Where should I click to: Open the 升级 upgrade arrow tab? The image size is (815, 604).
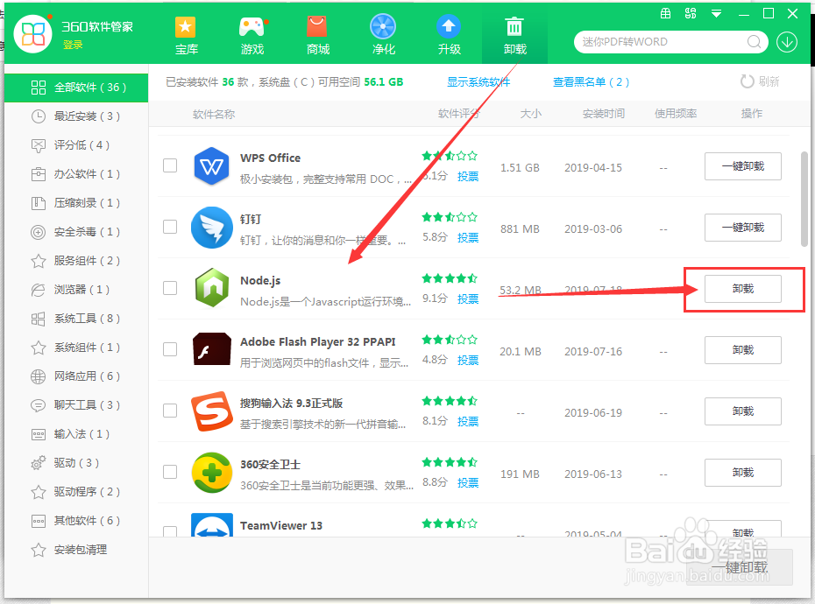(449, 35)
